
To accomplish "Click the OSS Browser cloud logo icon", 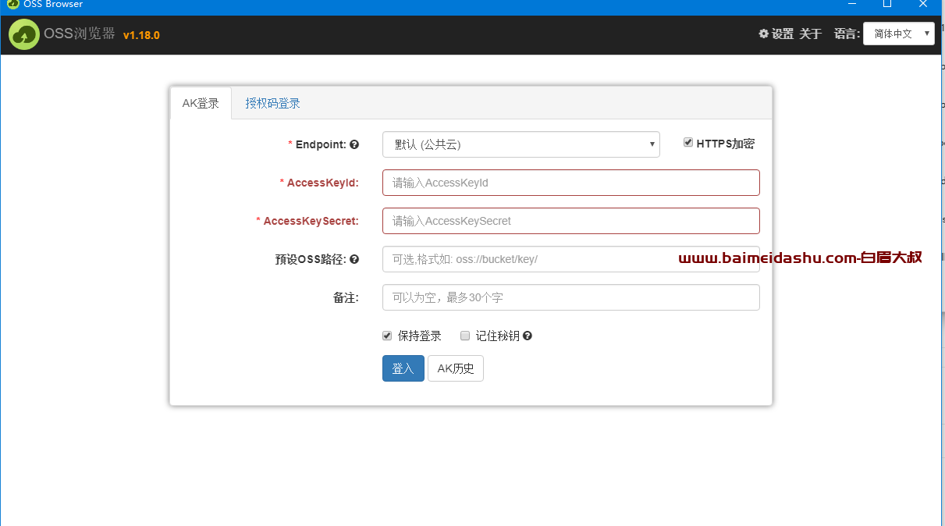I will pos(24,34).
